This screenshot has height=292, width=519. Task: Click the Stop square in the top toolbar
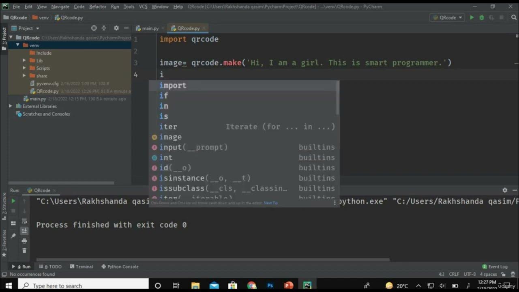[x=502, y=17]
